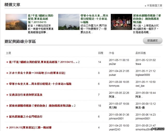Image resolution: width=166 pixels, height=131 pixels.
Task: Click the 作者 column header
Action: 112,53
